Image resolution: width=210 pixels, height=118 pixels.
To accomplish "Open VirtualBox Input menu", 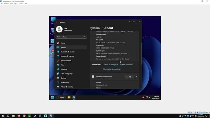I will pos(16,4).
